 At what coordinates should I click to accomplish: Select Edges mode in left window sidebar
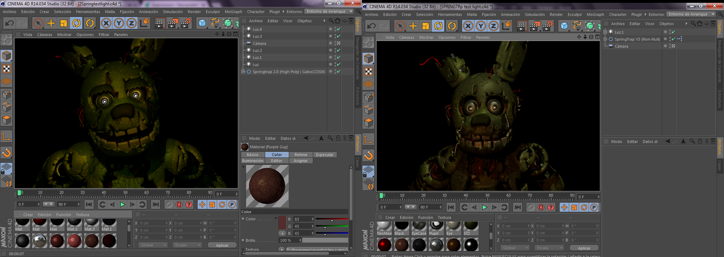[6, 107]
